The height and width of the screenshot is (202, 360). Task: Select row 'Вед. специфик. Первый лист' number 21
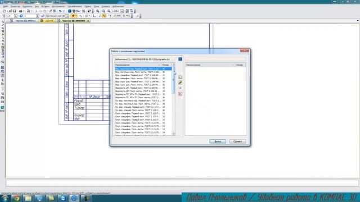tap(143, 75)
